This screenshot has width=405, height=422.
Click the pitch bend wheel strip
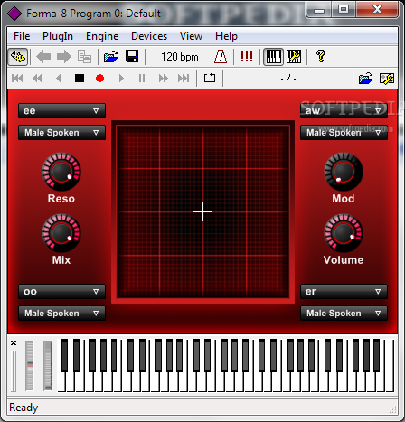click(x=30, y=366)
